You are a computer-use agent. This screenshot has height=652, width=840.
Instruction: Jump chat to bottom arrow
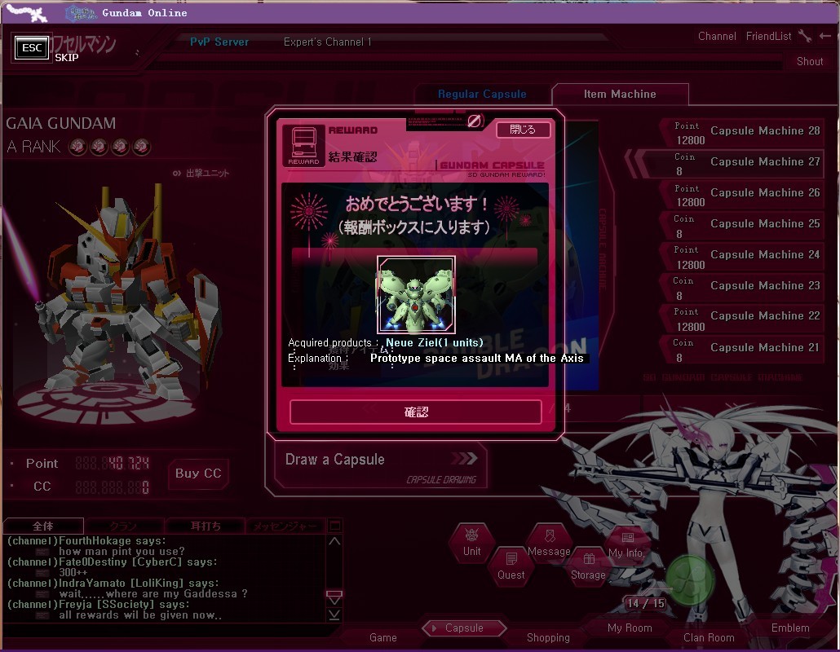pos(334,615)
